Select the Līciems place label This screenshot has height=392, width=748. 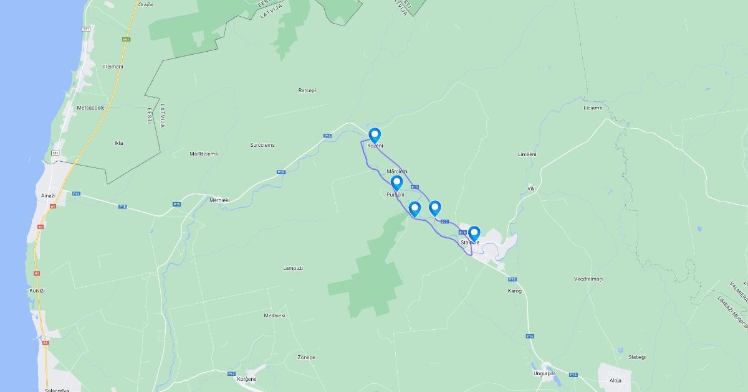pos(593,108)
